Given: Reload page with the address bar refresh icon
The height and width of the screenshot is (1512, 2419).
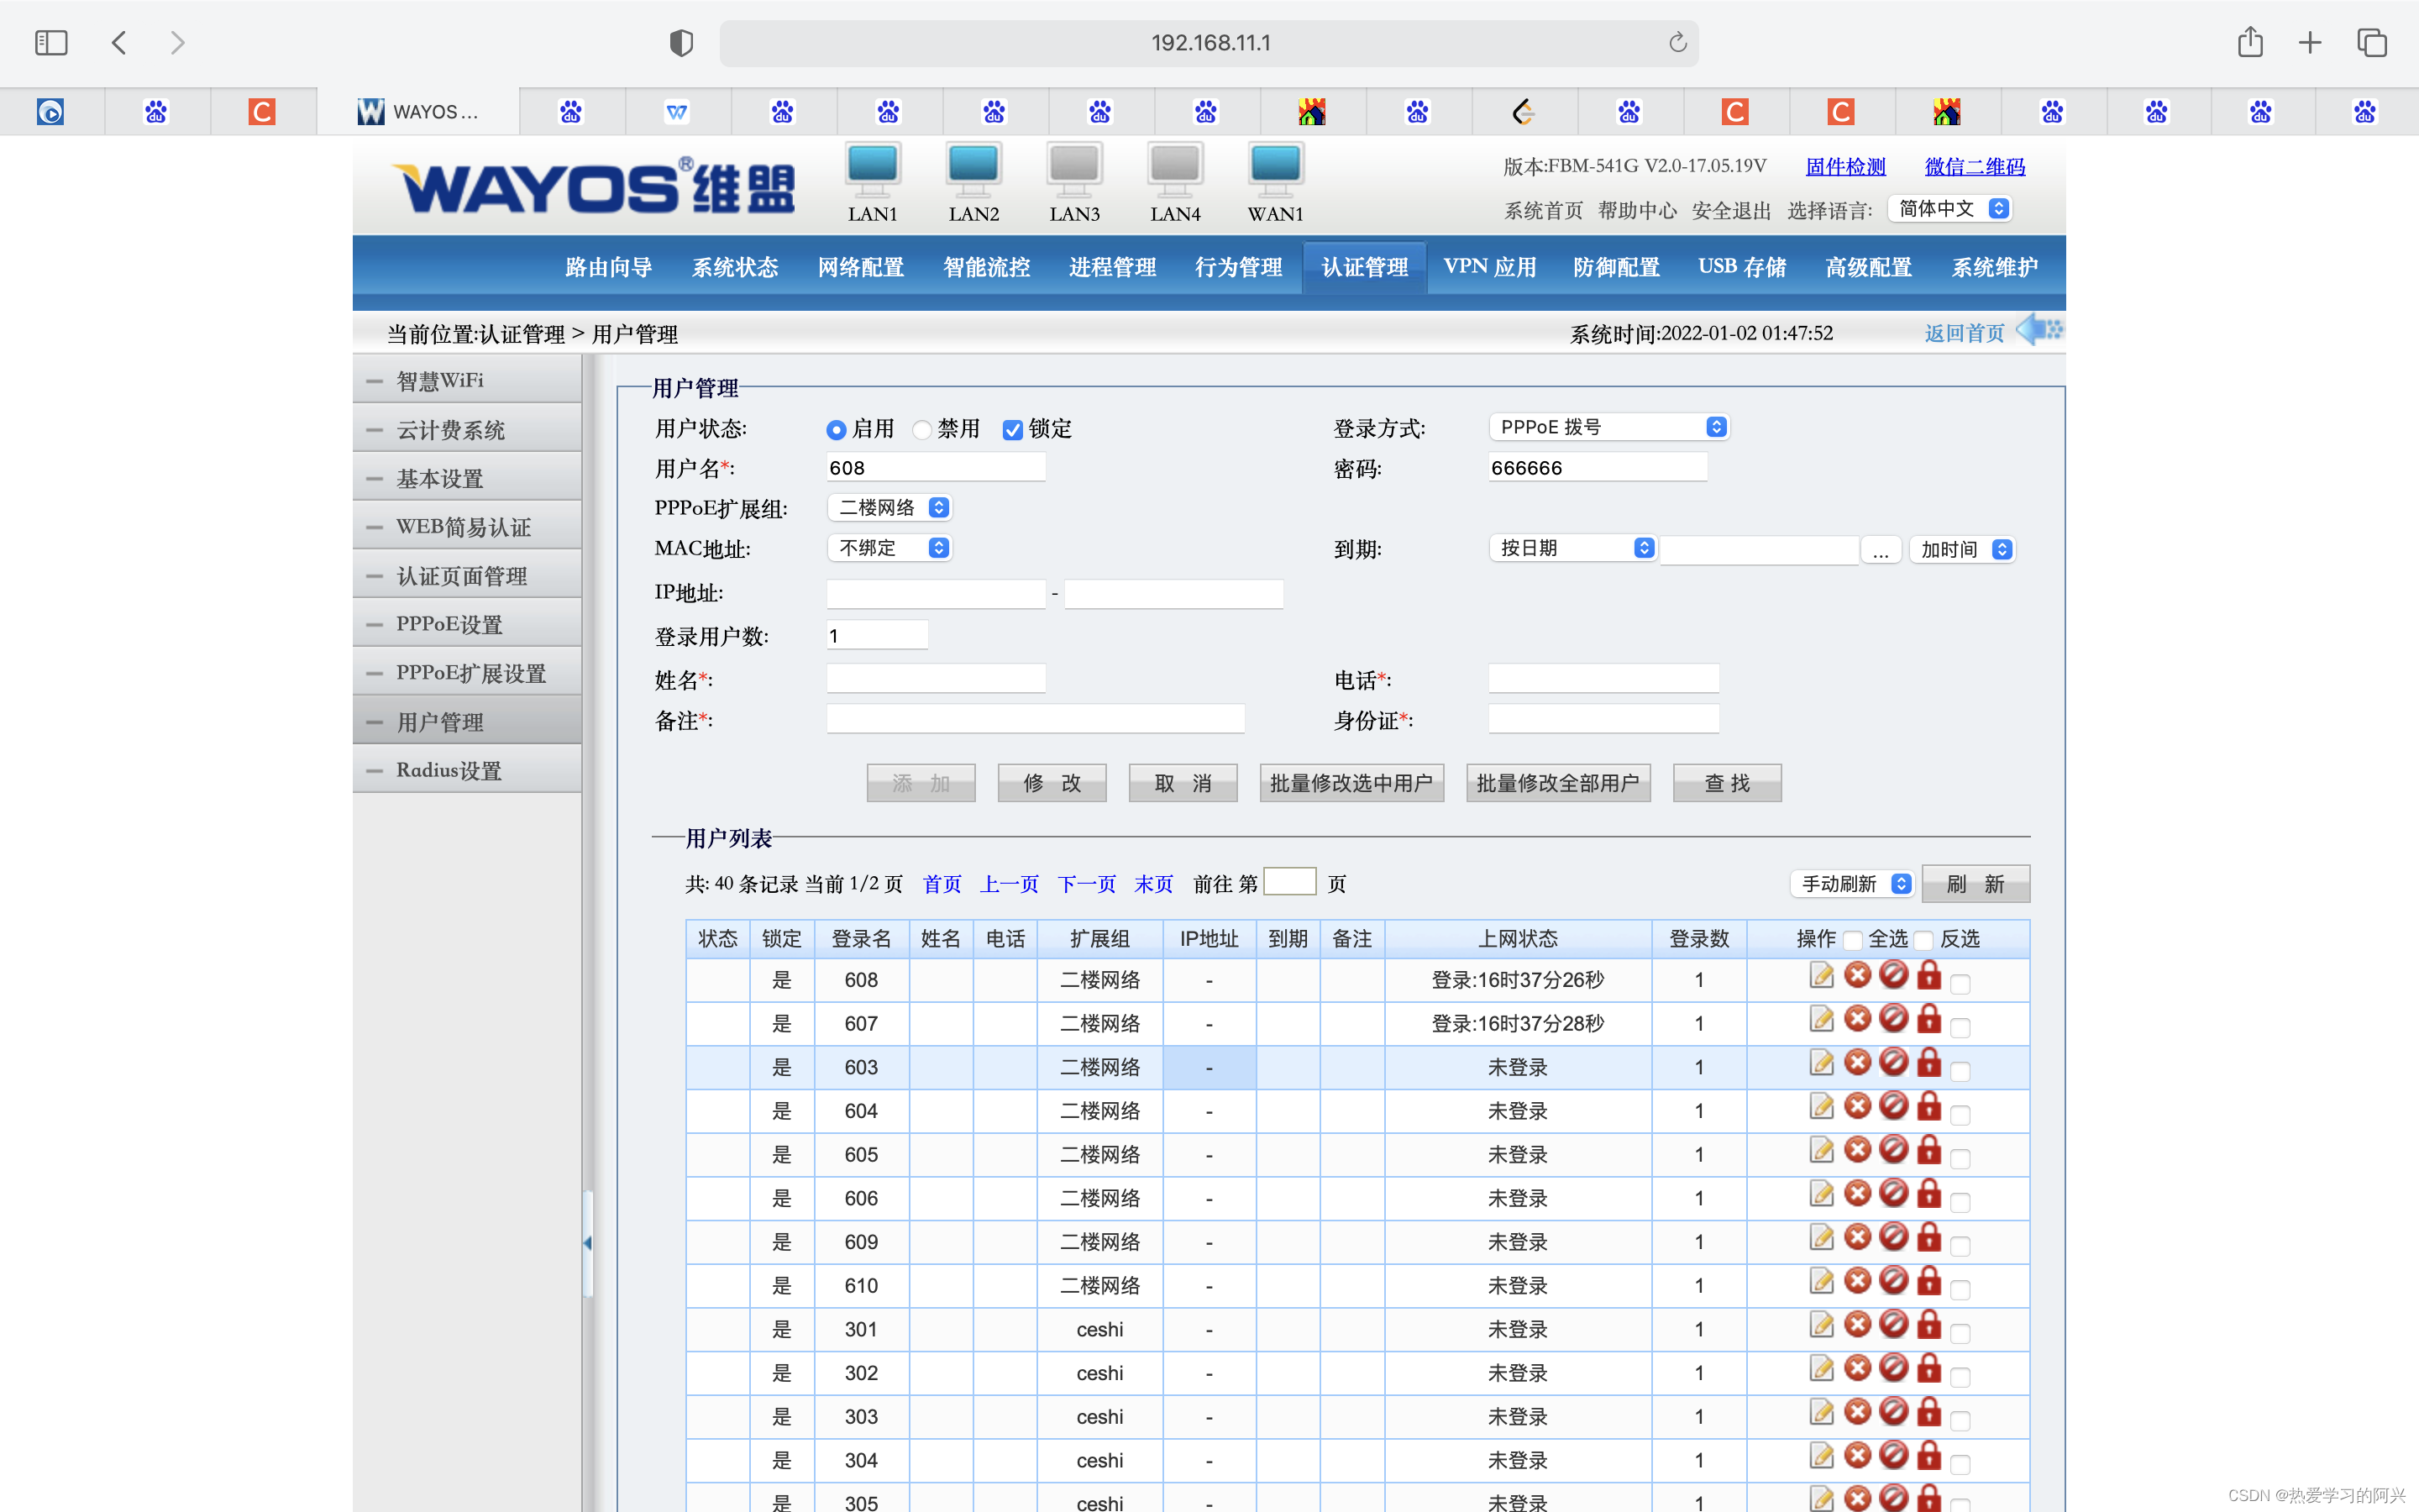Looking at the screenshot, I should [x=1677, y=42].
